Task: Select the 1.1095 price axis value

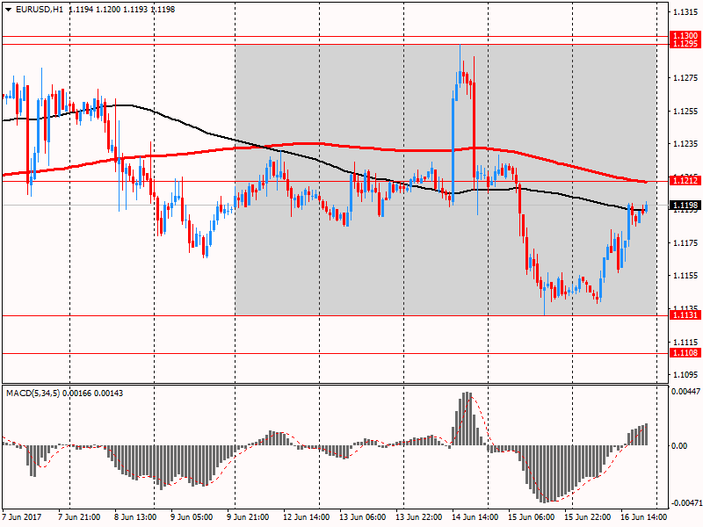Action: (x=685, y=375)
